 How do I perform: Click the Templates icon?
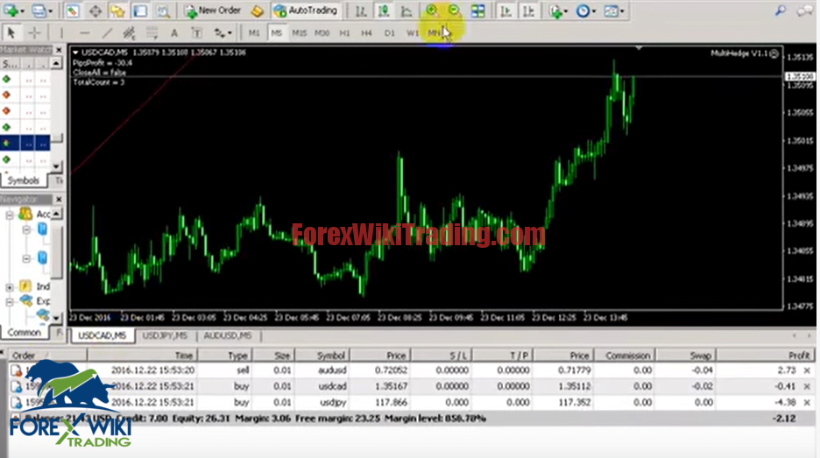pyautogui.click(x=611, y=11)
